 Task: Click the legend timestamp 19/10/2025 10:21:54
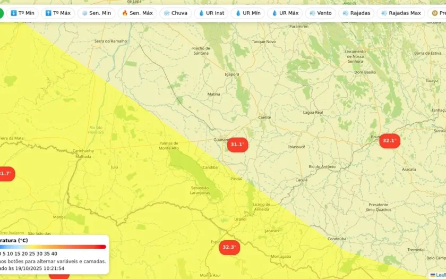(40, 268)
